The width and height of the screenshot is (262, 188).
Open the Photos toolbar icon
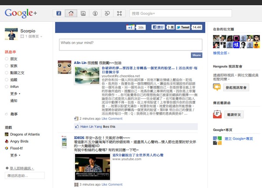click(83, 13)
